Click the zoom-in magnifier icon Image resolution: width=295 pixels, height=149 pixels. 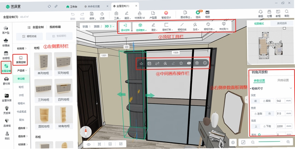coord(288,142)
